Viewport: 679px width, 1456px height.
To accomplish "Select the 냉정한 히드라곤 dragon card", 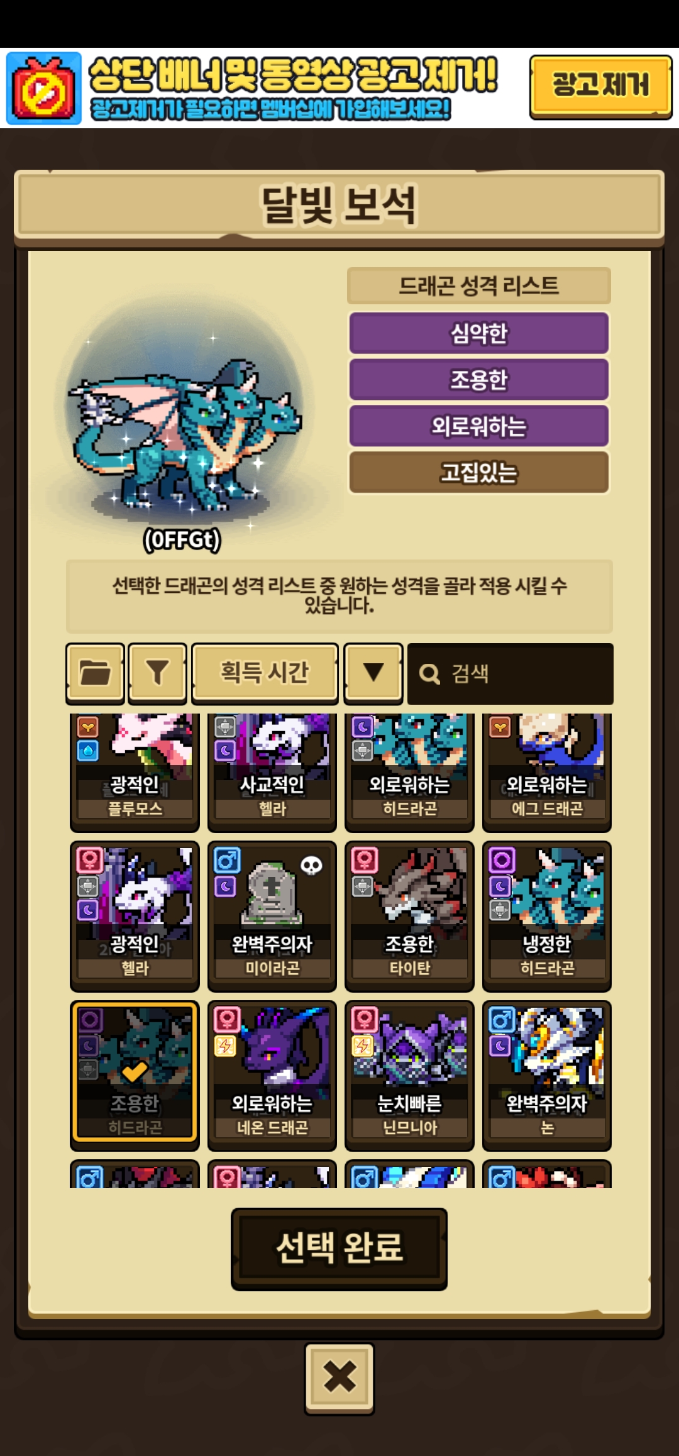I will click(547, 915).
